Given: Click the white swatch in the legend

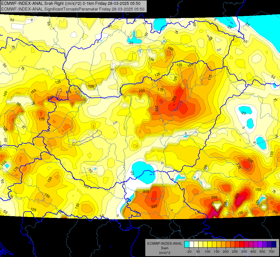Looking at the screenshot, I should click(191, 244).
